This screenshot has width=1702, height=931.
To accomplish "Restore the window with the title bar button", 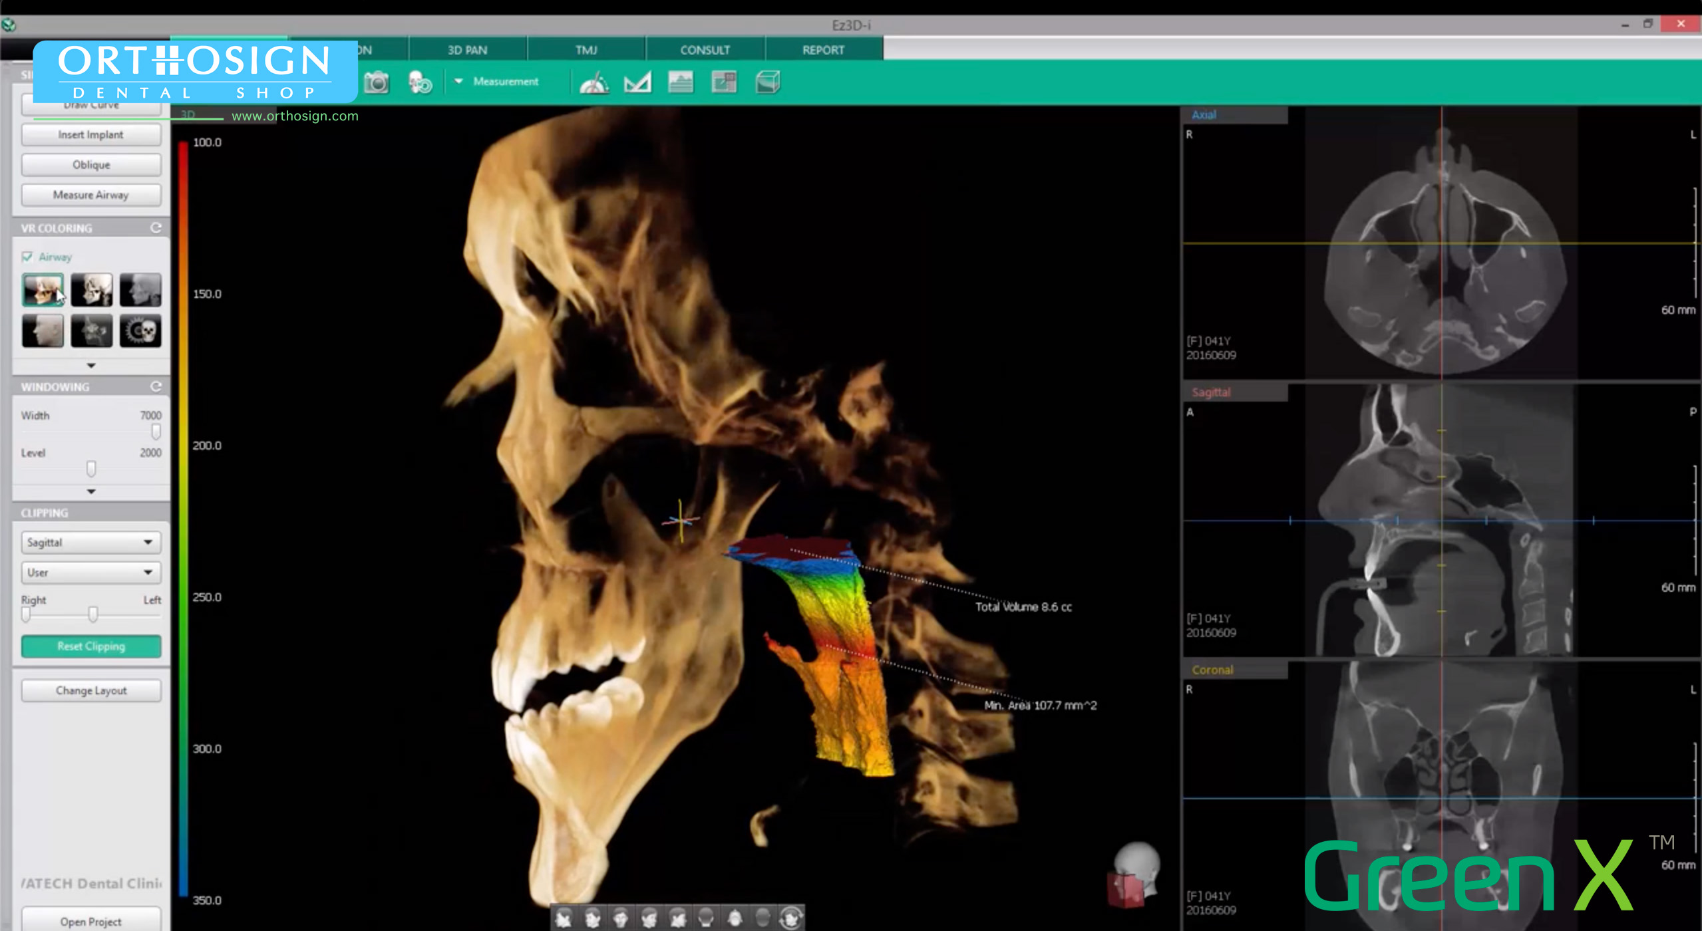I will point(1648,24).
